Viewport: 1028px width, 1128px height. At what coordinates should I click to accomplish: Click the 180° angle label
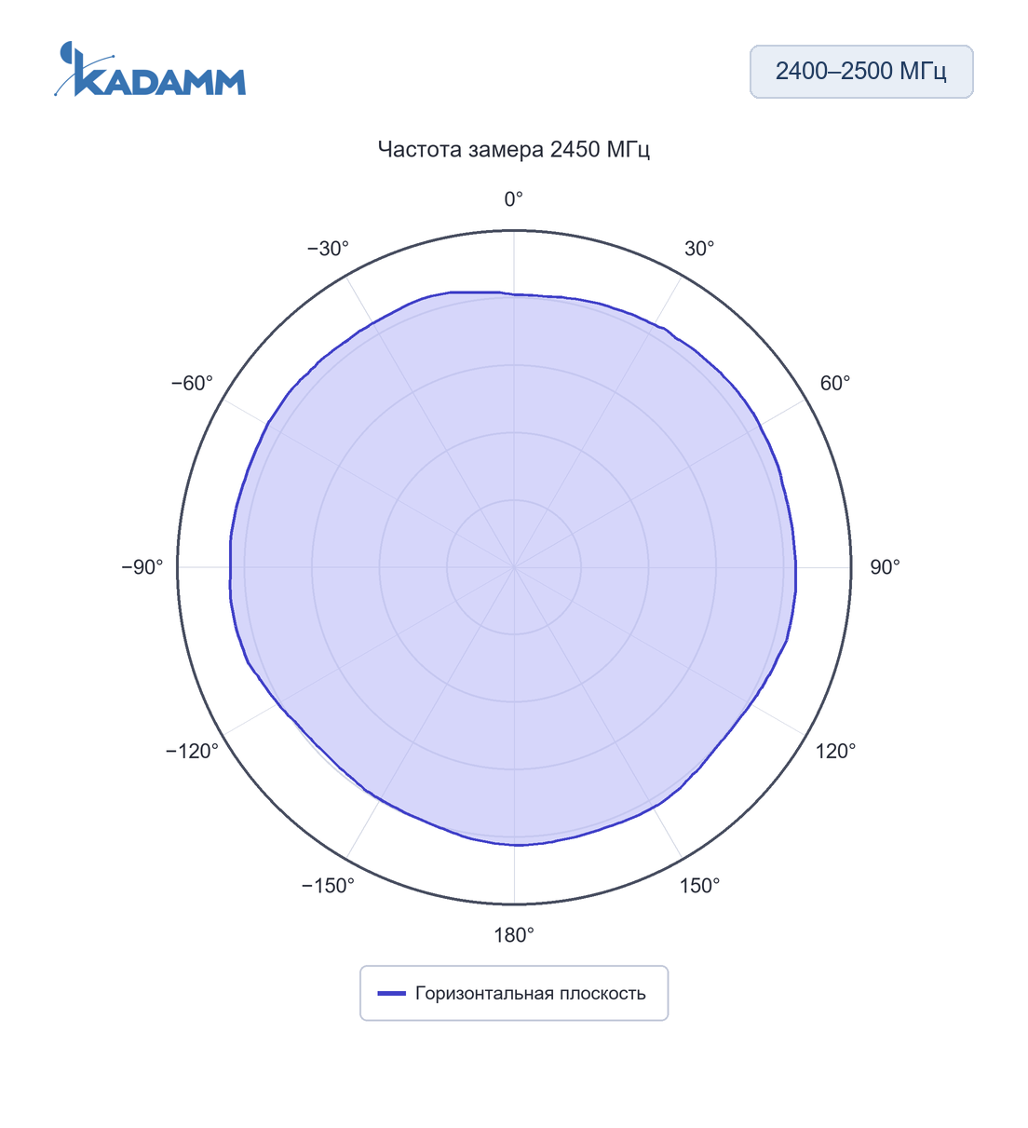[x=514, y=935]
